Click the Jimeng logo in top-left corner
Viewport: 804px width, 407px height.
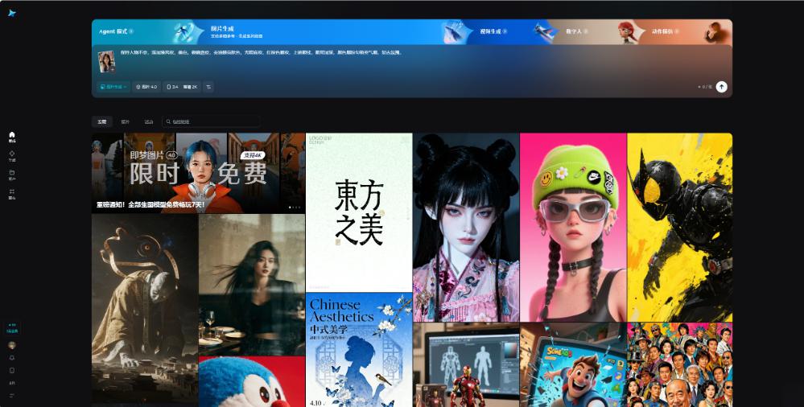tap(11, 13)
